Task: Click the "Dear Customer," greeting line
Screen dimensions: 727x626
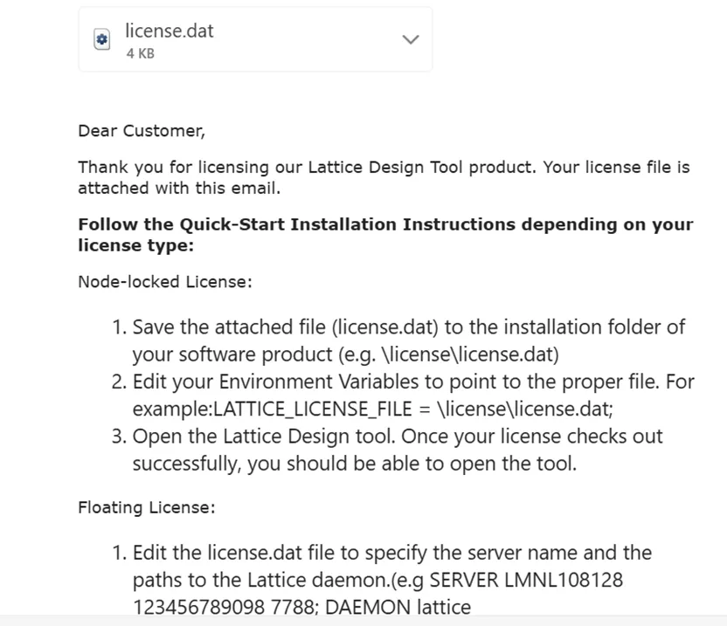Action: 142,131
